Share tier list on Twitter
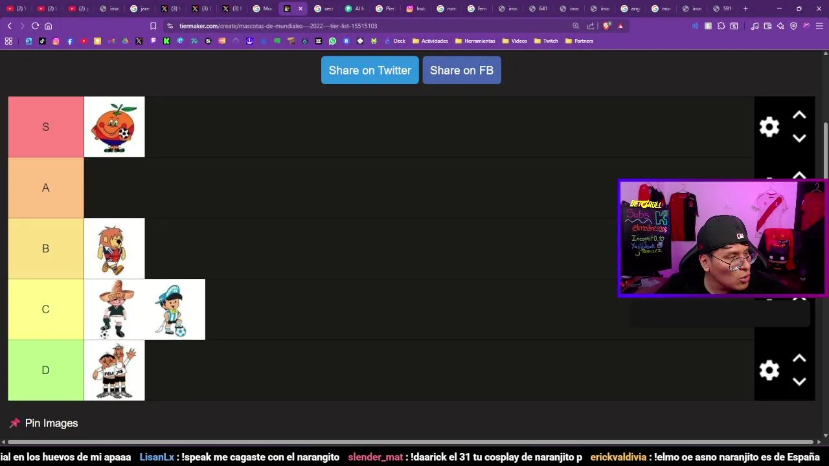Image resolution: width=829 pixels, height=466 pixels. (x=370, y=70)
